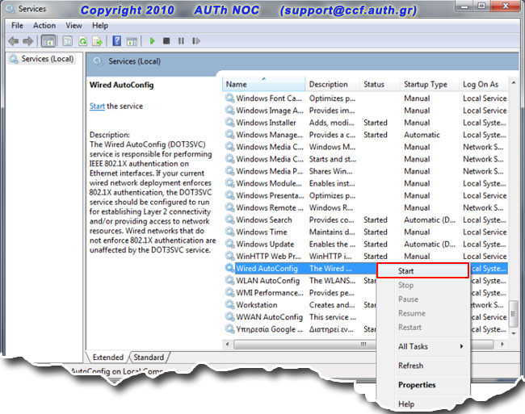
Task: Click the gear icon of WMI Performance row
Action: coord(229,293)
